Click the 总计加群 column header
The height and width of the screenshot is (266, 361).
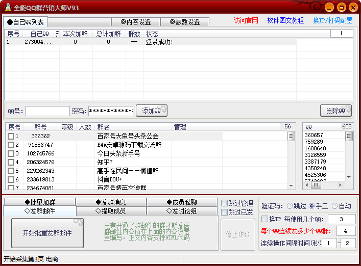[x=108, y=34]
